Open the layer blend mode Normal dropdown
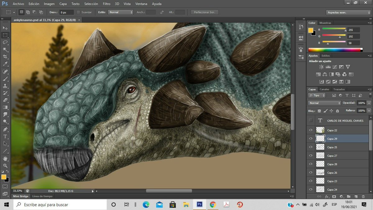The image size is (373, 210). (325, 103)
